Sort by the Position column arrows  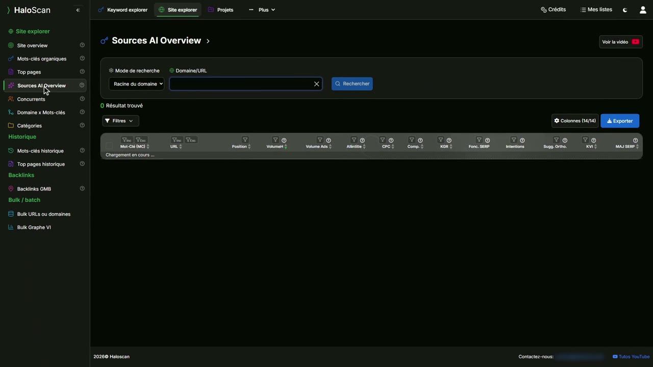[x=249, y=147]
